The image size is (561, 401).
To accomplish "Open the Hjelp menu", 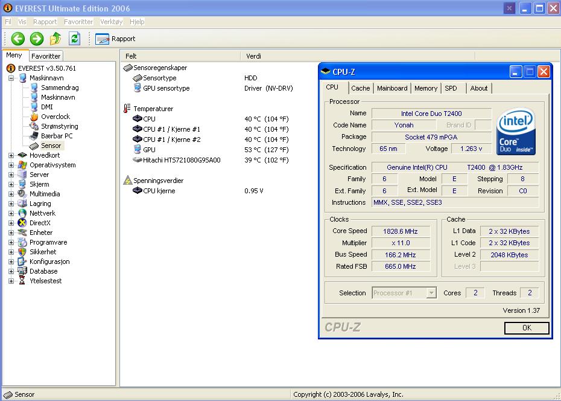I will [x=137, y=22].
